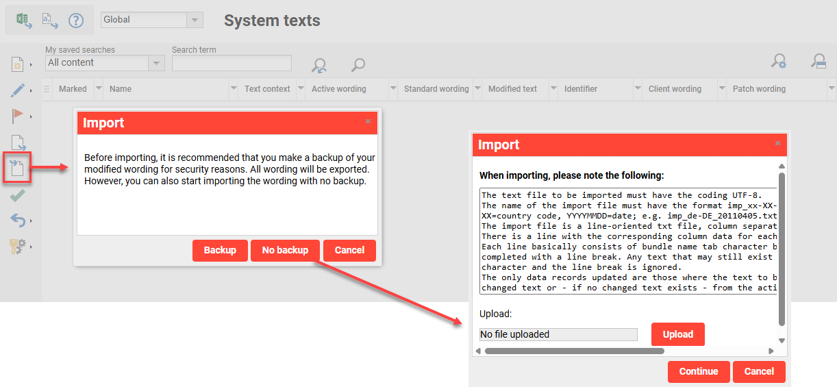Screen dimensions: 837x387
Task: Cancel the backup prompt Import dialog
Action: click(349, 250)
